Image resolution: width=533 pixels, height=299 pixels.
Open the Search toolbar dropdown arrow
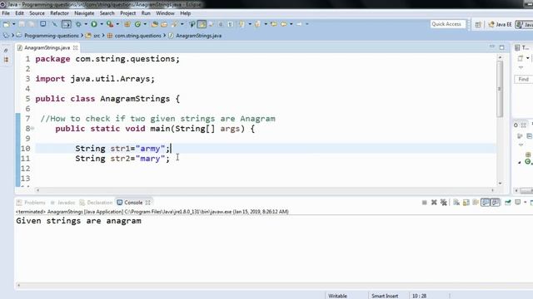[x=182, y=24]
